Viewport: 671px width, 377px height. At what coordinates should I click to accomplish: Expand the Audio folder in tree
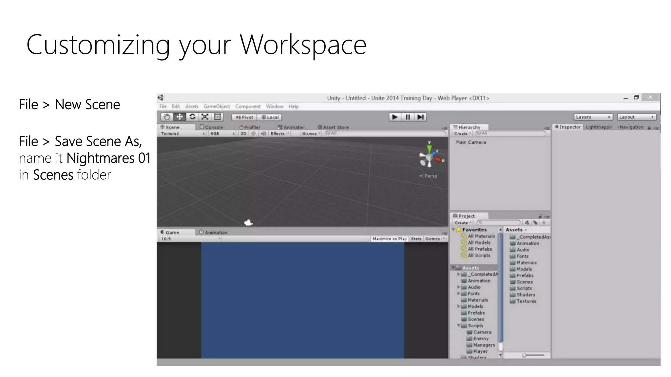pyautogui.click(x=459, y=287)
